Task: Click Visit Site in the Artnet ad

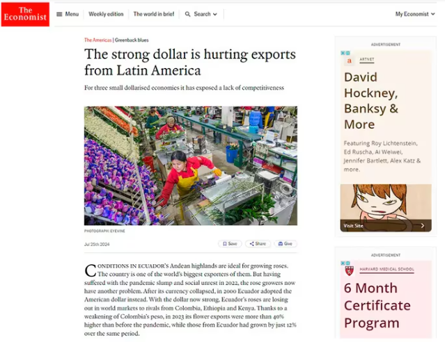Action: tap(354, 225)
